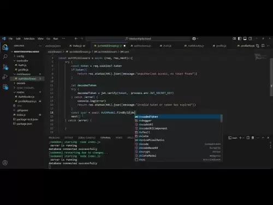Split the editor to the right

pyautogui.click(x=263, y=46)
